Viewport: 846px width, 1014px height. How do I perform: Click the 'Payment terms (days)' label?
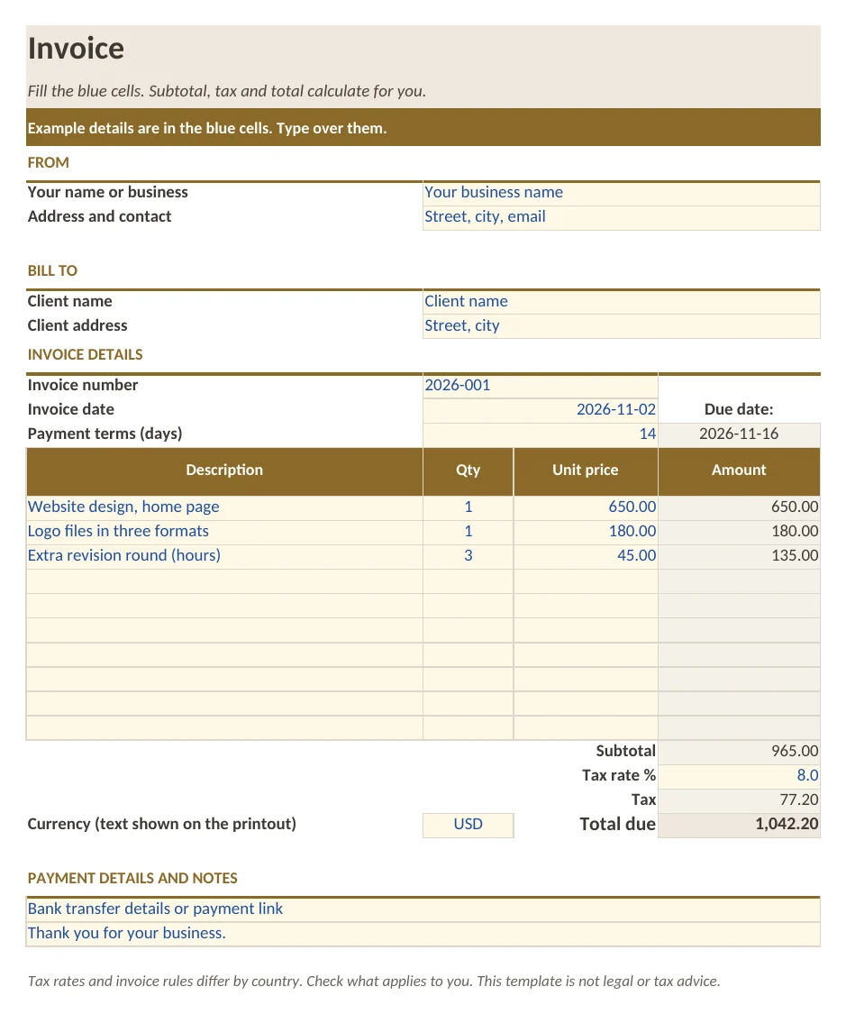pyautogui.click(x=105, y=434)
